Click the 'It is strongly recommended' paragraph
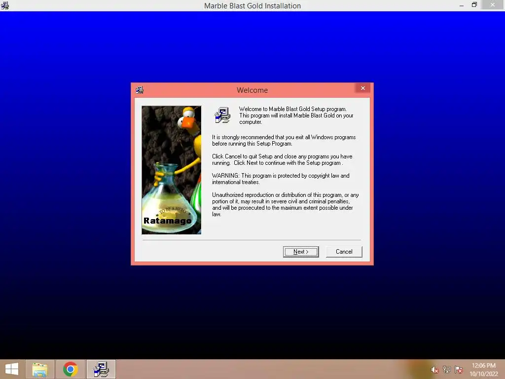The width and height of the screenshot is (505, 379). click(284, 141)
